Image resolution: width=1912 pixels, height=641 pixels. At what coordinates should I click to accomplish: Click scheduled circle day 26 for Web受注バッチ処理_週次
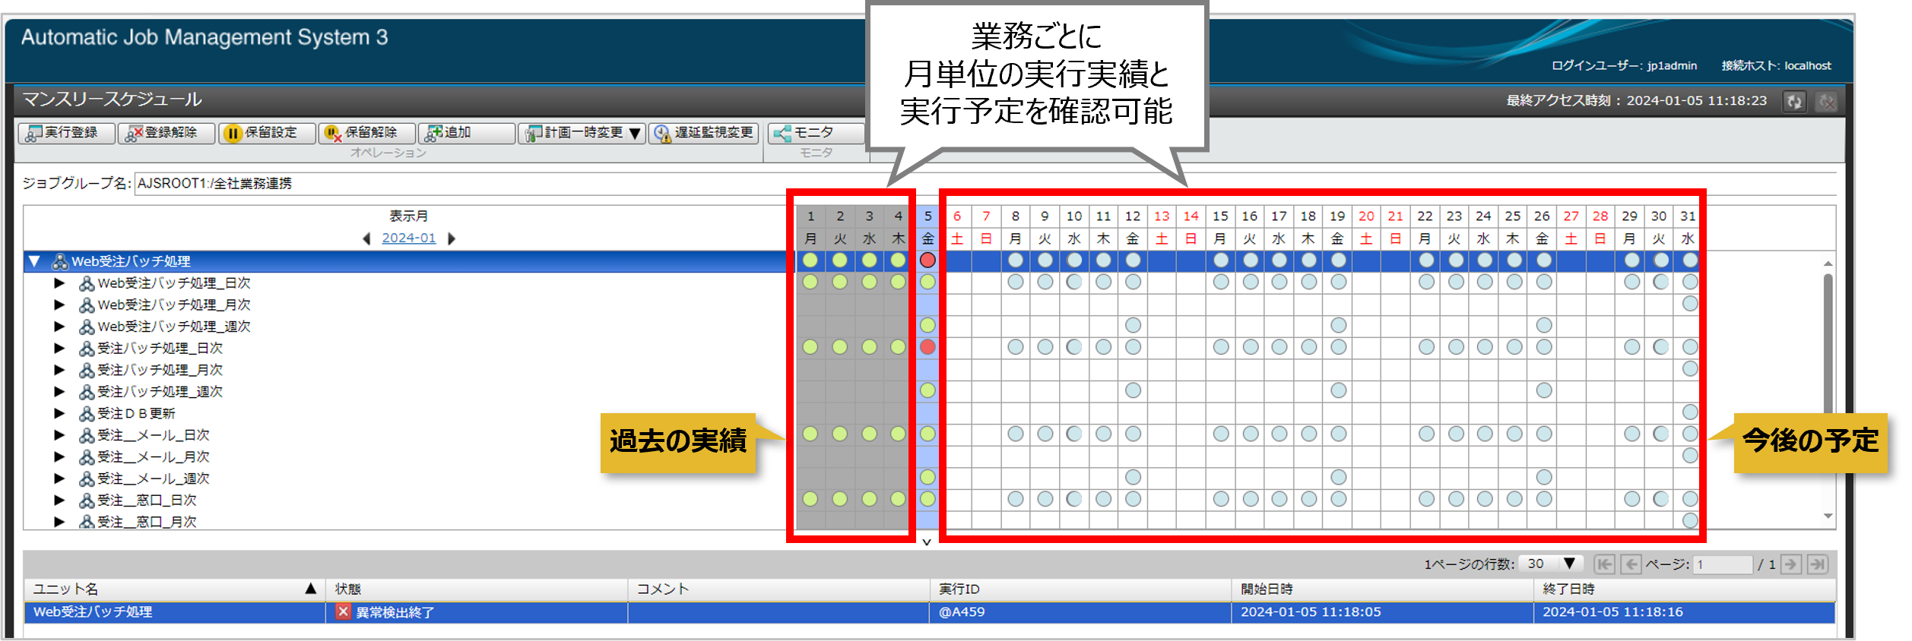click(1544, 325)
